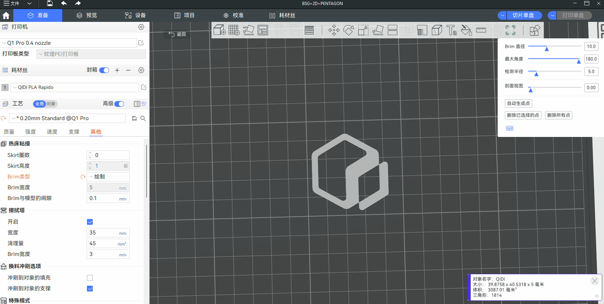Click the 剖面视图 slider handle
604x304 pixels.
[x=530, y=90]
